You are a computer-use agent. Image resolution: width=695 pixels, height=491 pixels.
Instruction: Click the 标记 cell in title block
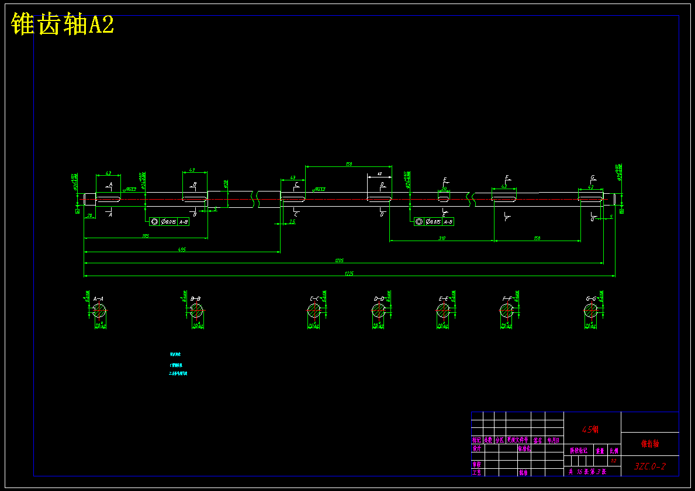[476, 440]
